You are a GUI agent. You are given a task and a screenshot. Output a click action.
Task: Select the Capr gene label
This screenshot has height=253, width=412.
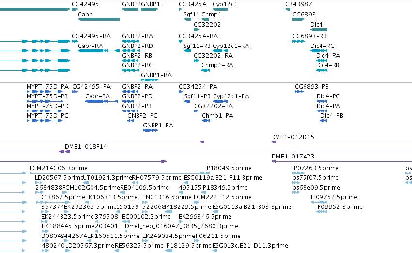coord(85,15)
